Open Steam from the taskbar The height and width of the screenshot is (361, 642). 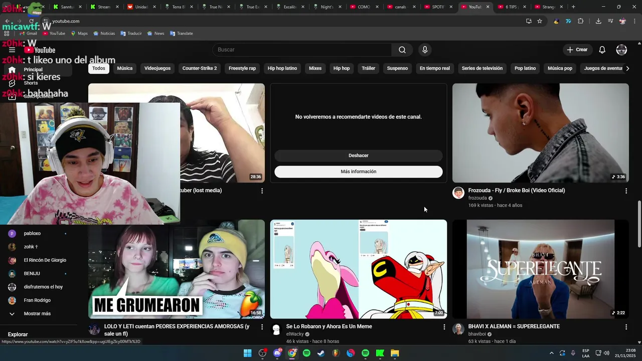pos(321,353)
